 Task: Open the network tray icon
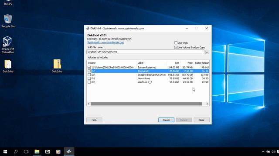269,152
